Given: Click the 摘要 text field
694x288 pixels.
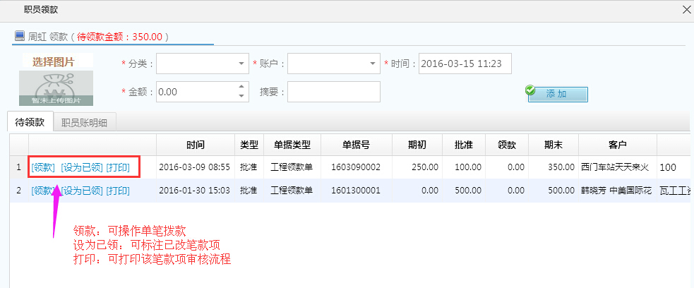Looking at the screenshot, I should [333, 92].
